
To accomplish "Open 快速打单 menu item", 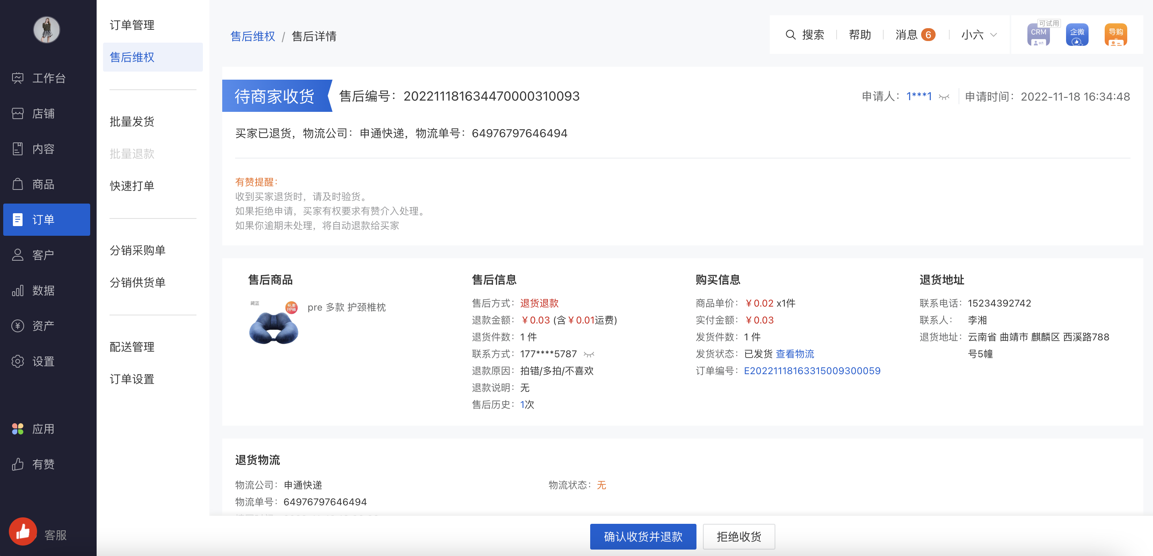I will pyautogui.click(x=132, y=186).
